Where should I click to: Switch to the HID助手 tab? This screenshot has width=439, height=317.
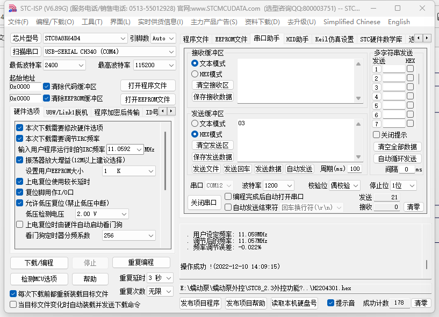click(x=297, y=39)
